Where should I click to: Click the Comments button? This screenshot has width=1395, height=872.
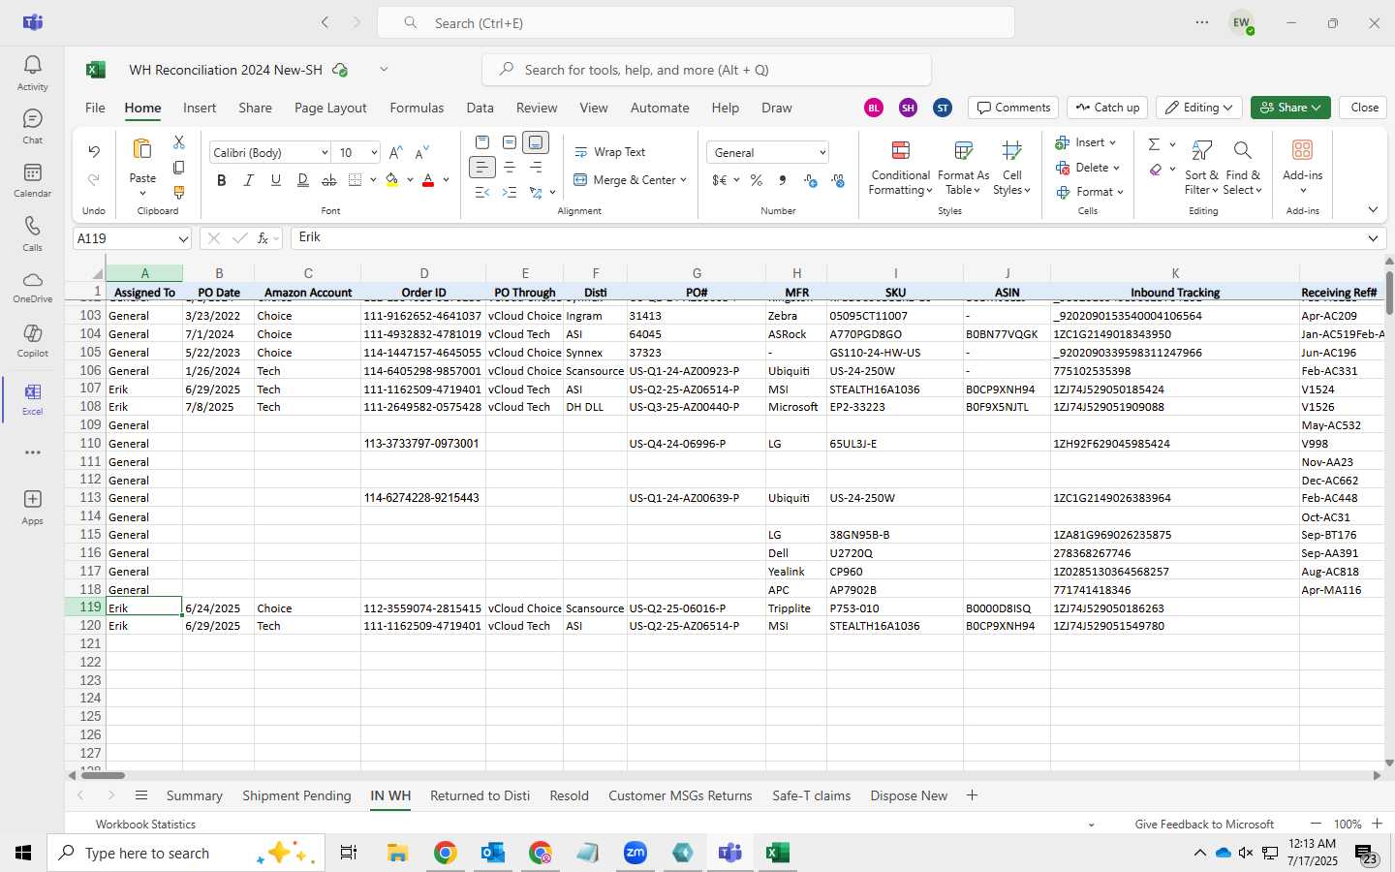click(1013, 108)
